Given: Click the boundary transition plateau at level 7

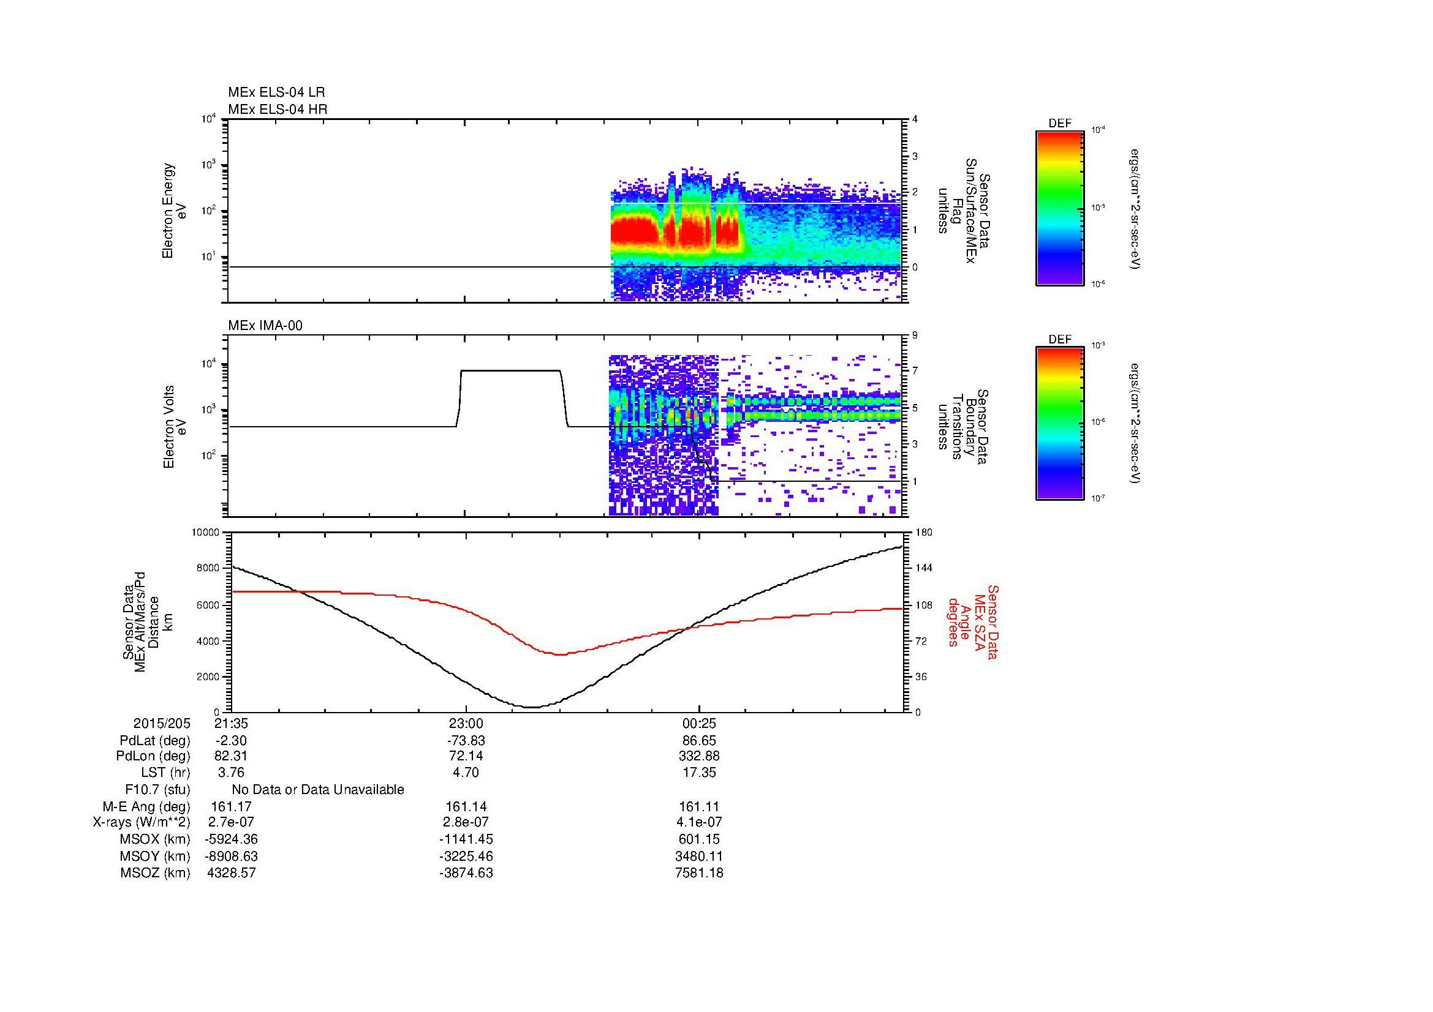Looking at the screenshot, I should (510, 371).
